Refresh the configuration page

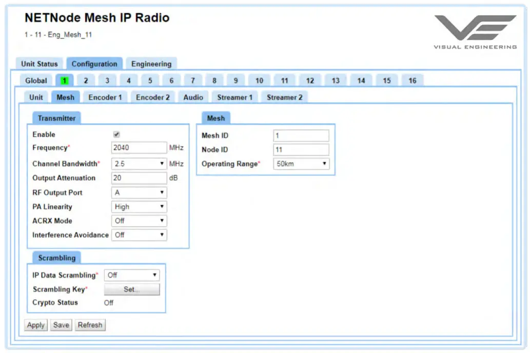point(90,325)
